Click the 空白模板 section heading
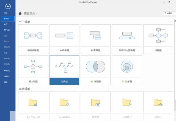 [x=24, y=22]
